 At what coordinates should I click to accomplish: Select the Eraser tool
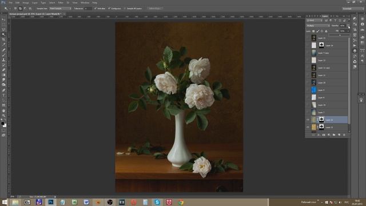3,70
